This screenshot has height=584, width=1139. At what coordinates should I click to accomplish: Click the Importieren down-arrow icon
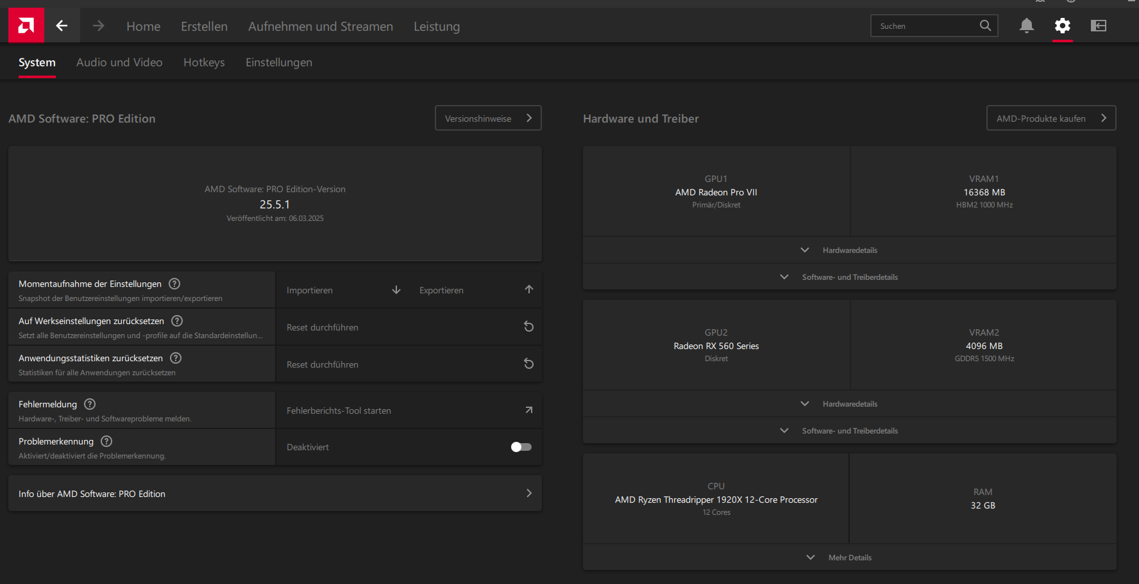coord(396,290)
